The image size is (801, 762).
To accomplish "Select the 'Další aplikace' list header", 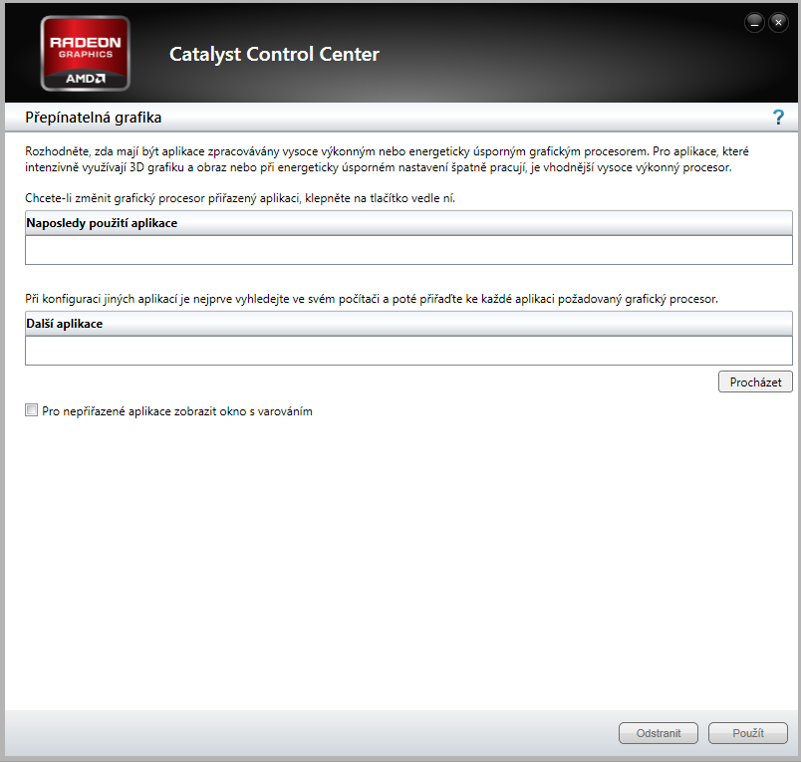I will 408,324.
